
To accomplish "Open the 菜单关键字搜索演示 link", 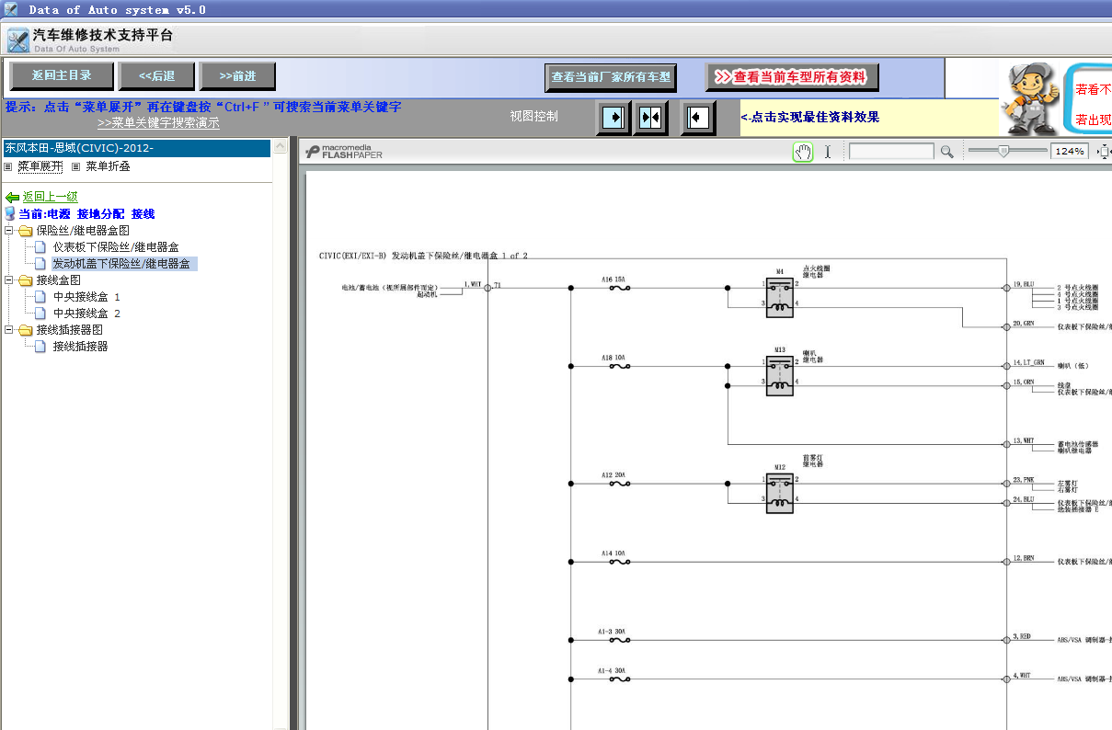I will coord(158,122).
